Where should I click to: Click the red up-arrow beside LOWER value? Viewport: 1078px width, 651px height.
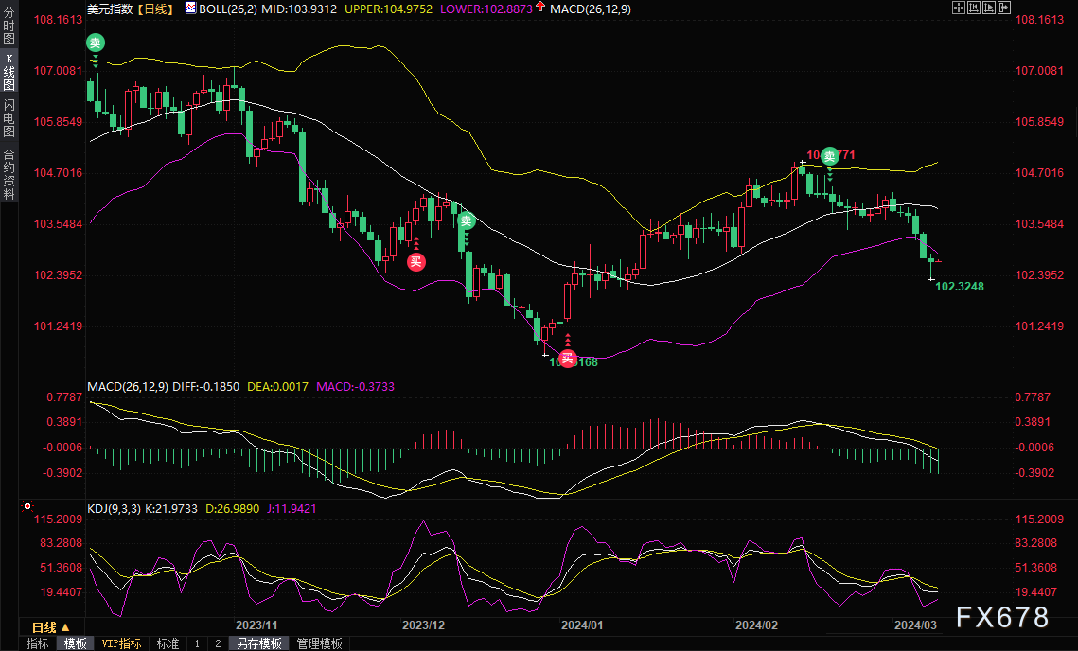540,7
